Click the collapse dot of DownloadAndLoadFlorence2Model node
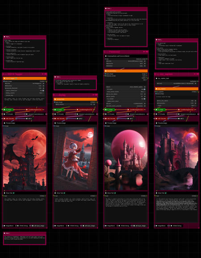 (x=106, y=56)
